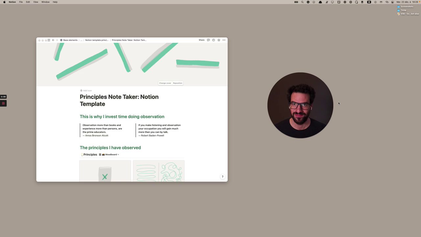Click the Amos Bronson Alcott quote block
Image resolution: width=421 pixels, height=237 pixels.
coord(102,130)
